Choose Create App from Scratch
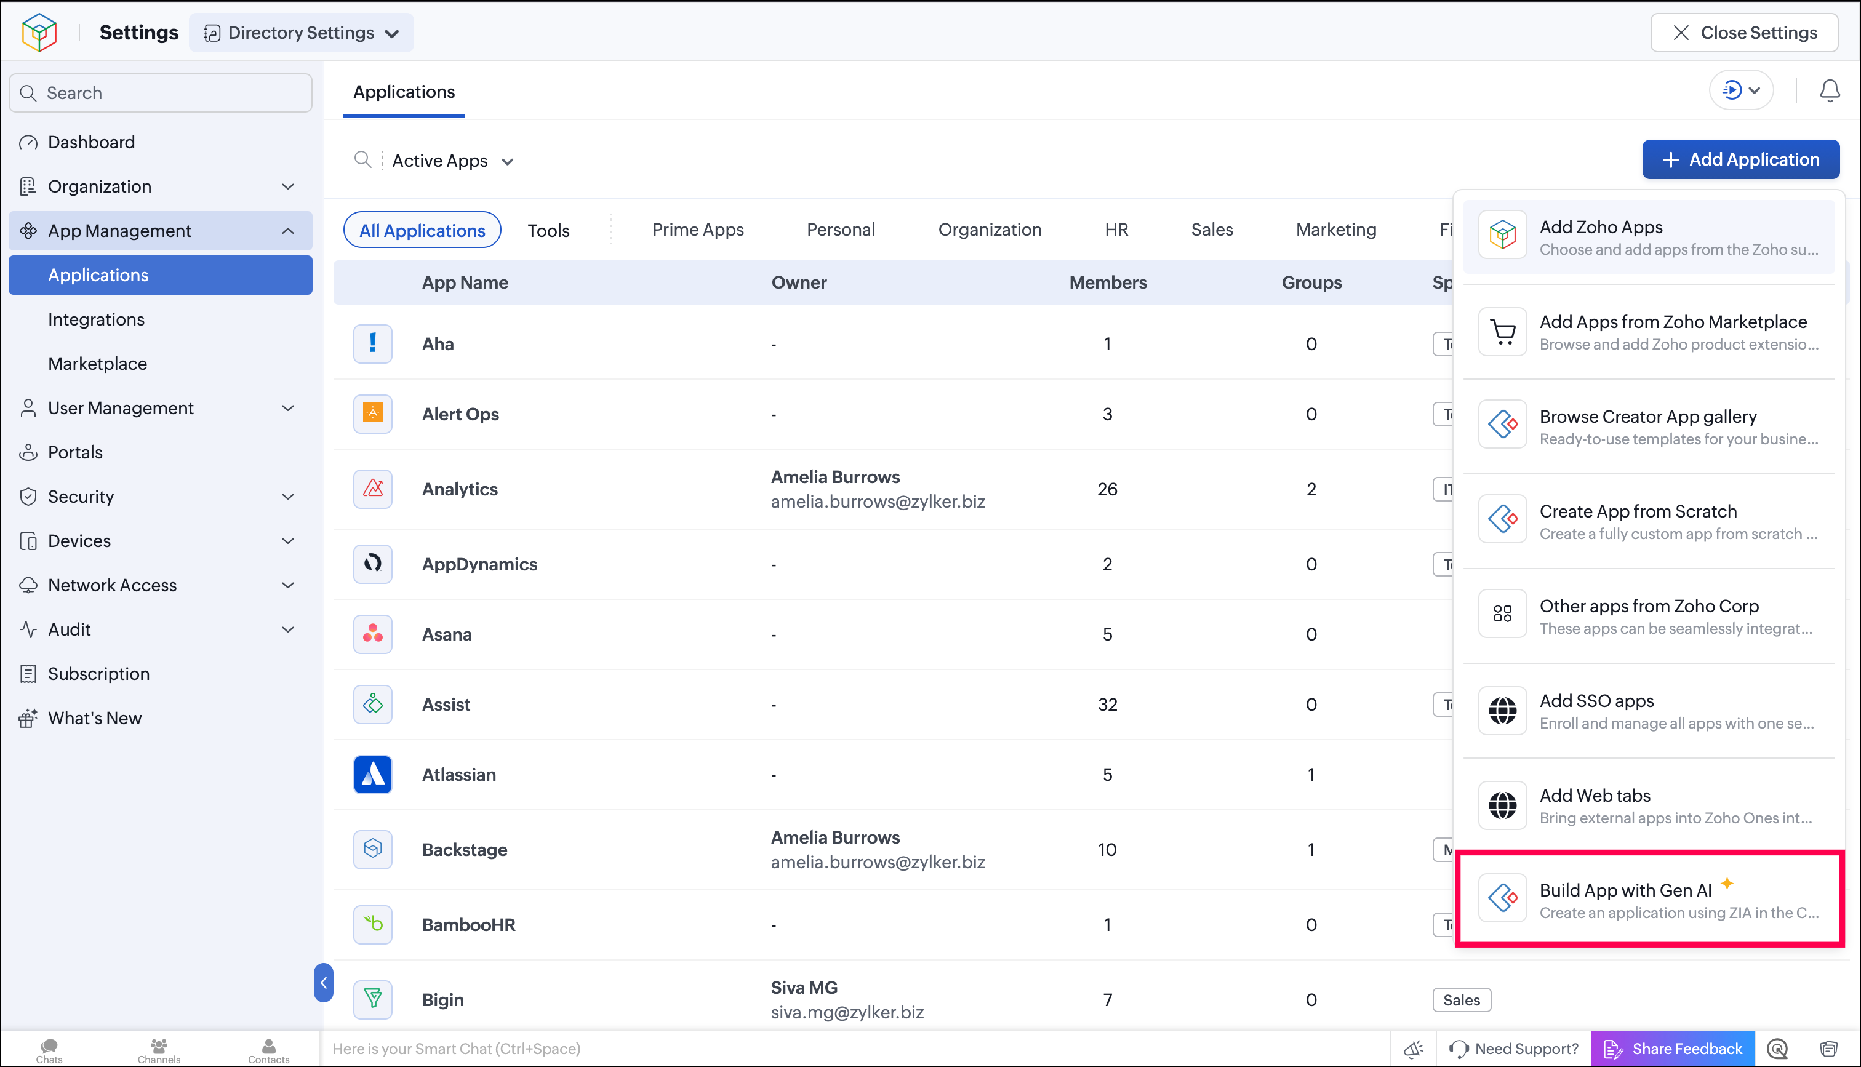The height and width of the screenshot is (1067, 1861). (1649, 521)
